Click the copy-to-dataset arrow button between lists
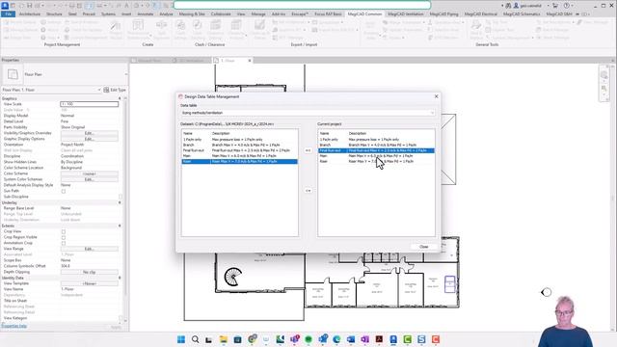This screenshot has height=347, width=617. [308, 191]
